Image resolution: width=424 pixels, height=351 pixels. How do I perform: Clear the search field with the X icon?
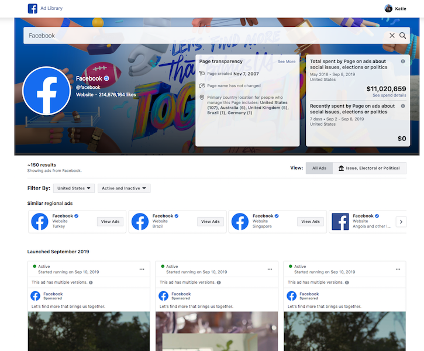click(x=392, y=36)
